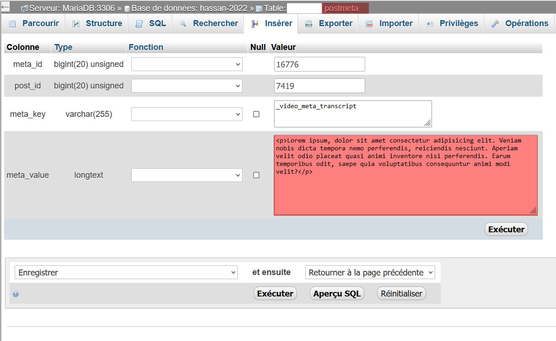Click the back arrow in breadcrumb bar
556x341 pixels.
coord(5,7)
